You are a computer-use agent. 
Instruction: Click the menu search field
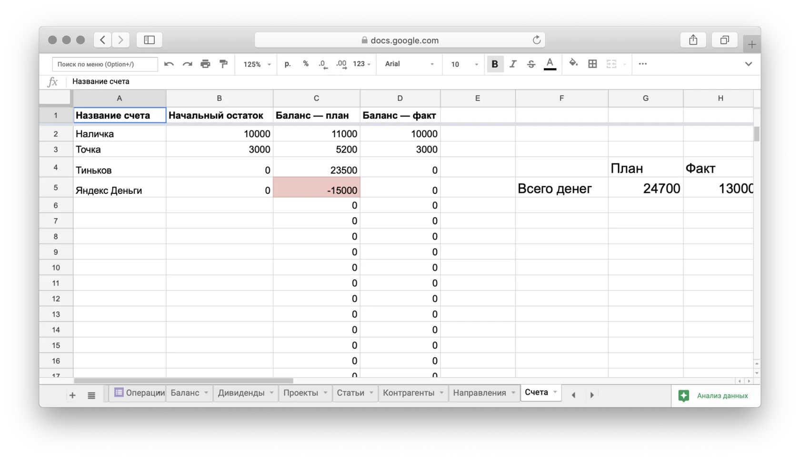pos(105,64)
